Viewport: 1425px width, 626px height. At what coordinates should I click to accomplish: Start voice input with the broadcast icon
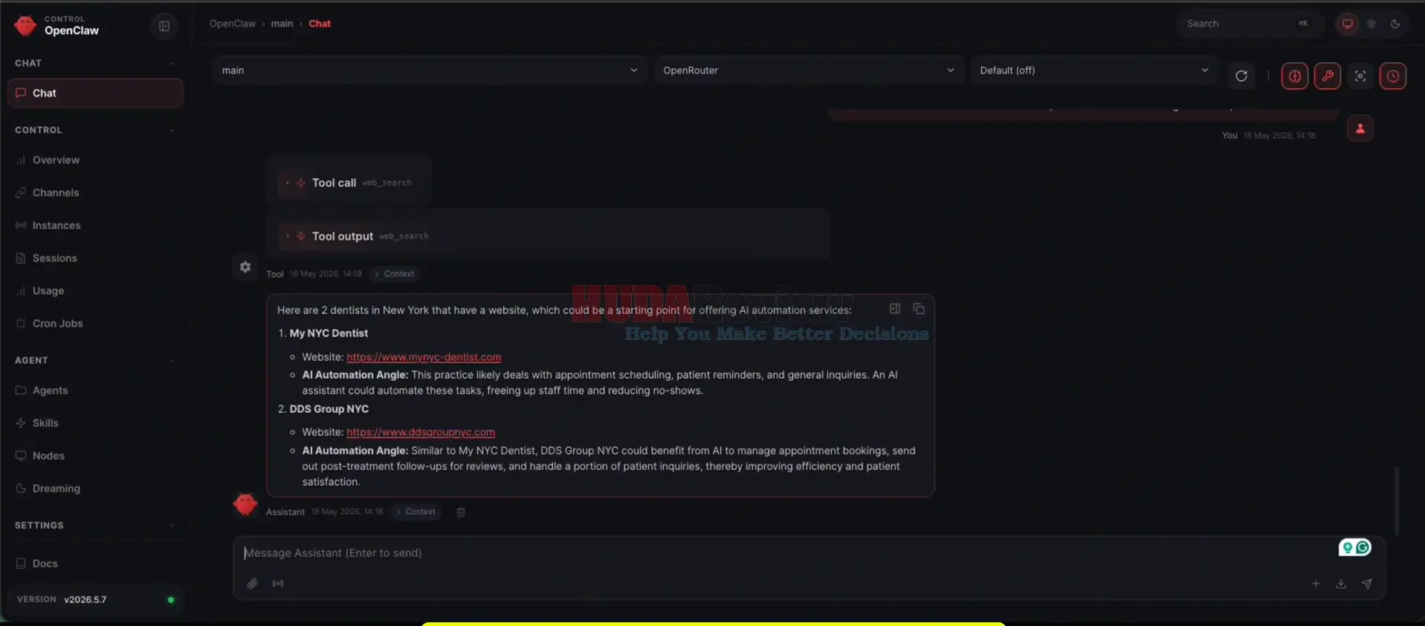(278, 584)
